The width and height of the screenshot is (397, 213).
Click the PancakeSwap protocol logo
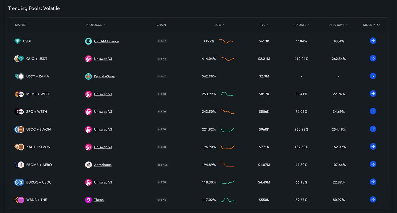(88, 76)
